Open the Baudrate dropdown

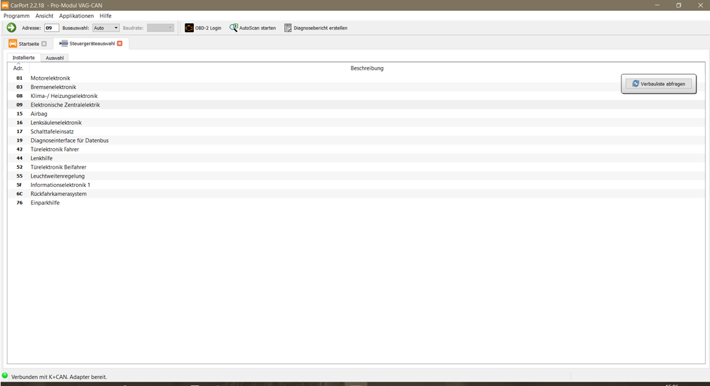160,28
